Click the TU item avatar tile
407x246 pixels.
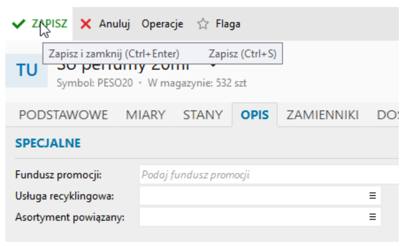pos(27,71)
